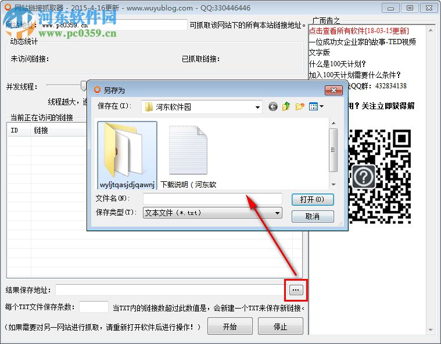Click the 链接 column header
The width and height of the screenshot is (441, 344).
click(59, 130)
